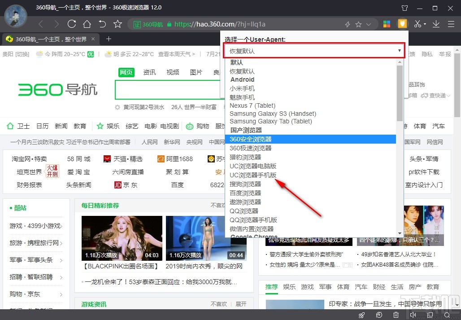Select 360安全浏览器 option

pos(310,139)
